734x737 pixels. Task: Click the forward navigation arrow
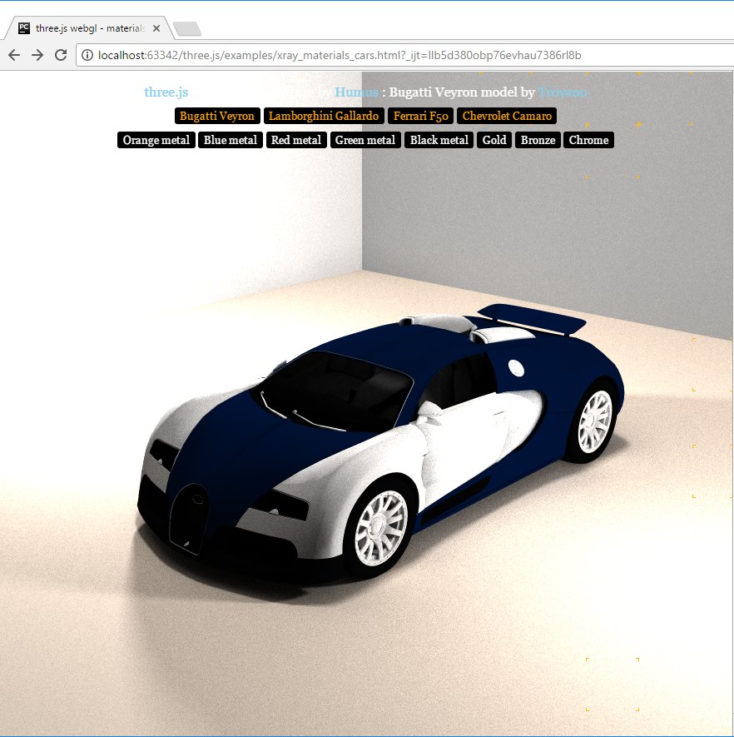(37, 55)
